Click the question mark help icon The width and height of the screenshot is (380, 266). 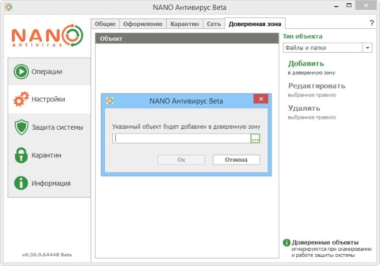point(371,23)
